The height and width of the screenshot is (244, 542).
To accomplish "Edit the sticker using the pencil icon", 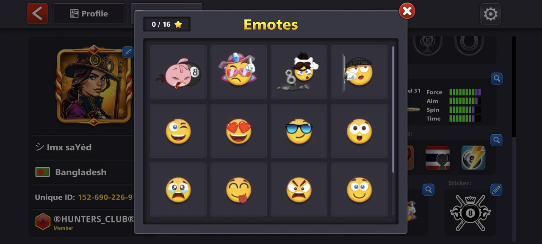I will [x=496, y=189].
